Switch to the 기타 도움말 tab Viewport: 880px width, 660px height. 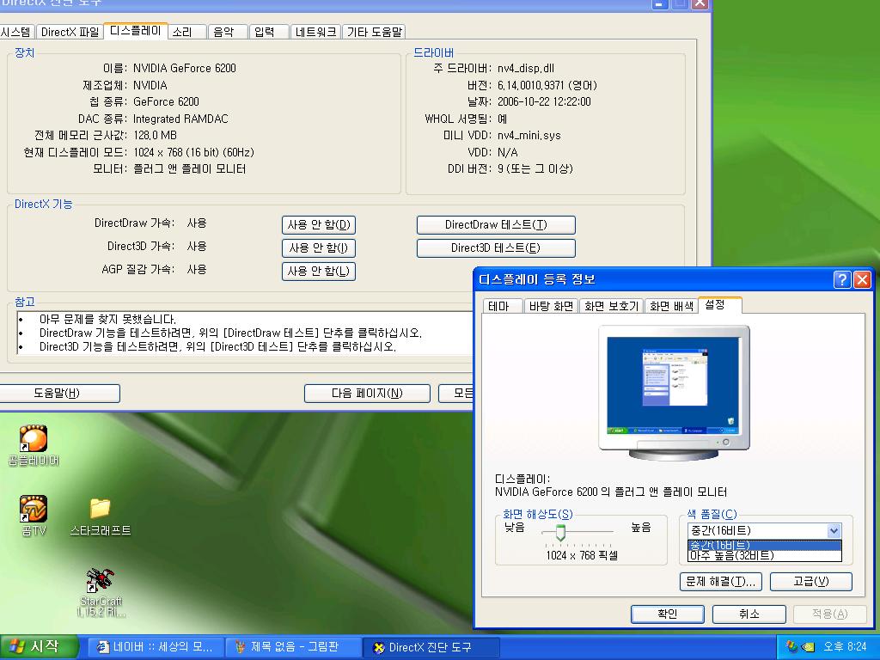tap(375, 32)
